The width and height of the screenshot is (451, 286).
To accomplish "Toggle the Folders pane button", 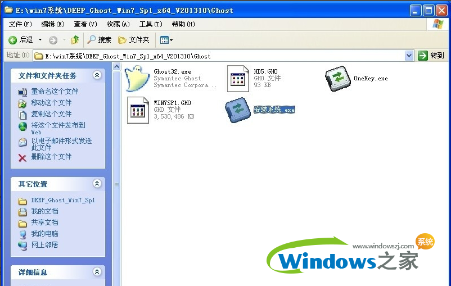I will click(134, 40).
